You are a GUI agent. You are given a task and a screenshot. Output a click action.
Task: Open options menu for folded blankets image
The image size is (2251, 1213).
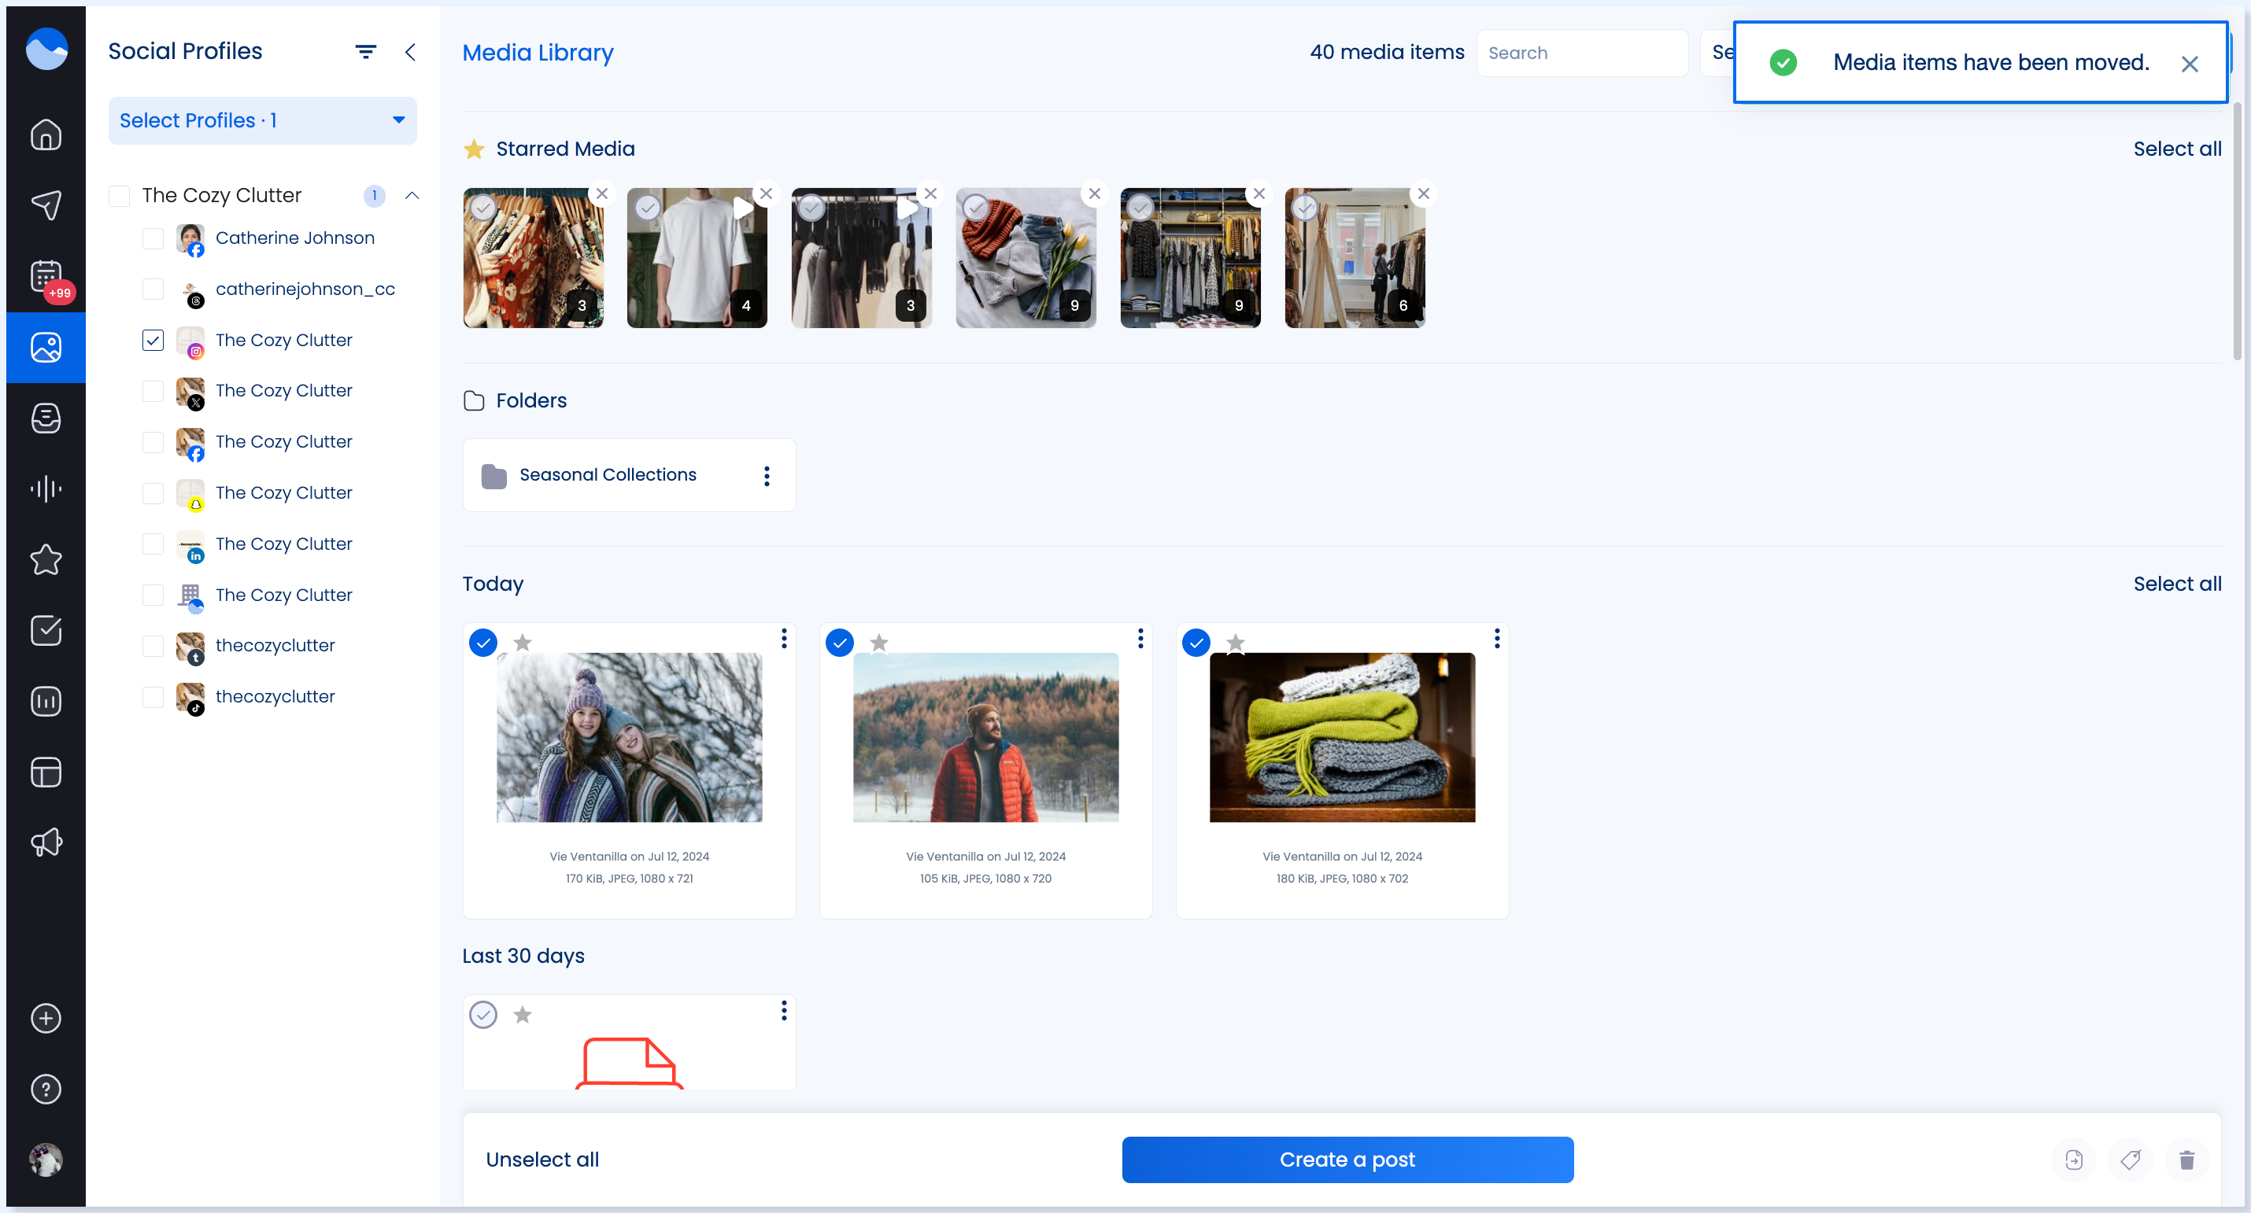(x=1497, y=639)
